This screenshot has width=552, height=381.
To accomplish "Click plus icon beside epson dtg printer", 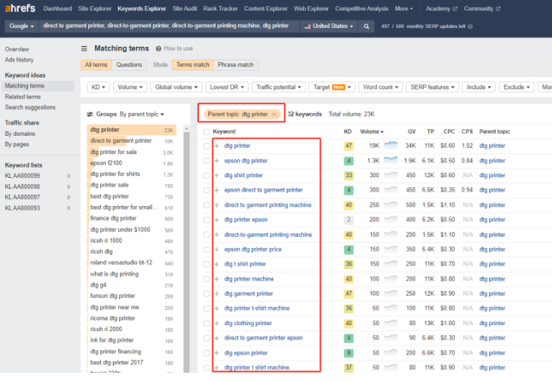I will pyautogui.click(x=217, y=161).
